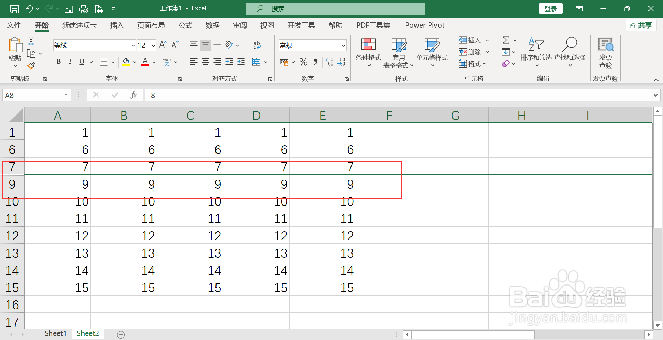Open 格式 cell format dropdown

tap(472, 63)
